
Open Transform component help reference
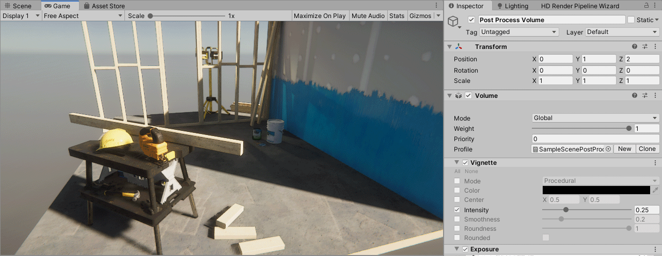pyautogui.click(x=635, y=46)
